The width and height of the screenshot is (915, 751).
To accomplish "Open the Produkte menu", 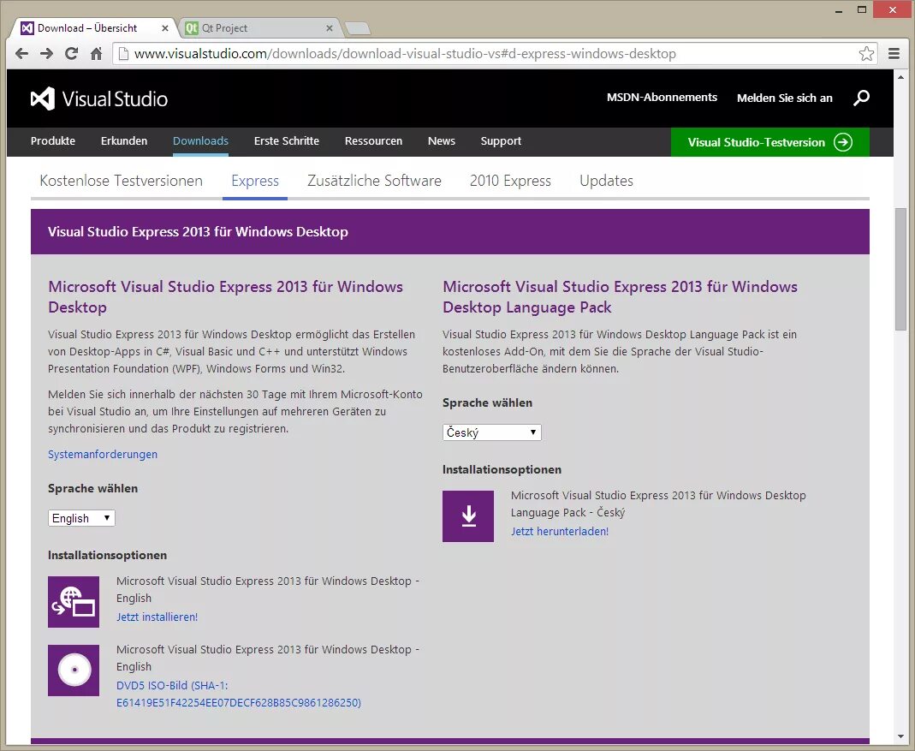I will tap(53, 140).
